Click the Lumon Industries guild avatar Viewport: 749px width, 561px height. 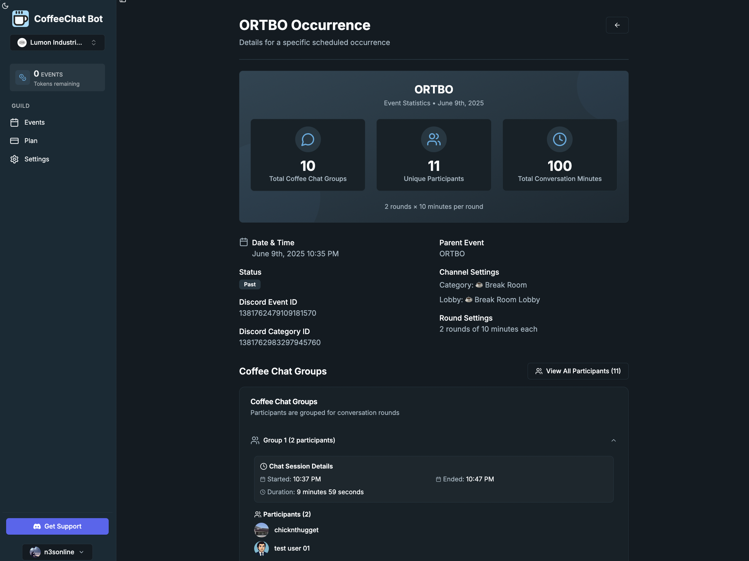pyautogui.click(x=22, y=42)
